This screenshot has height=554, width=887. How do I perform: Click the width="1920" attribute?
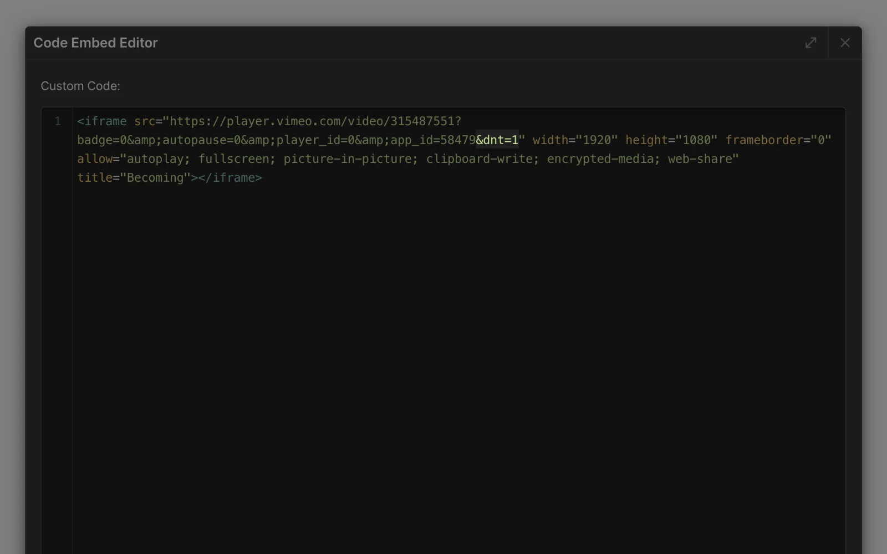(x=575, y=140)
